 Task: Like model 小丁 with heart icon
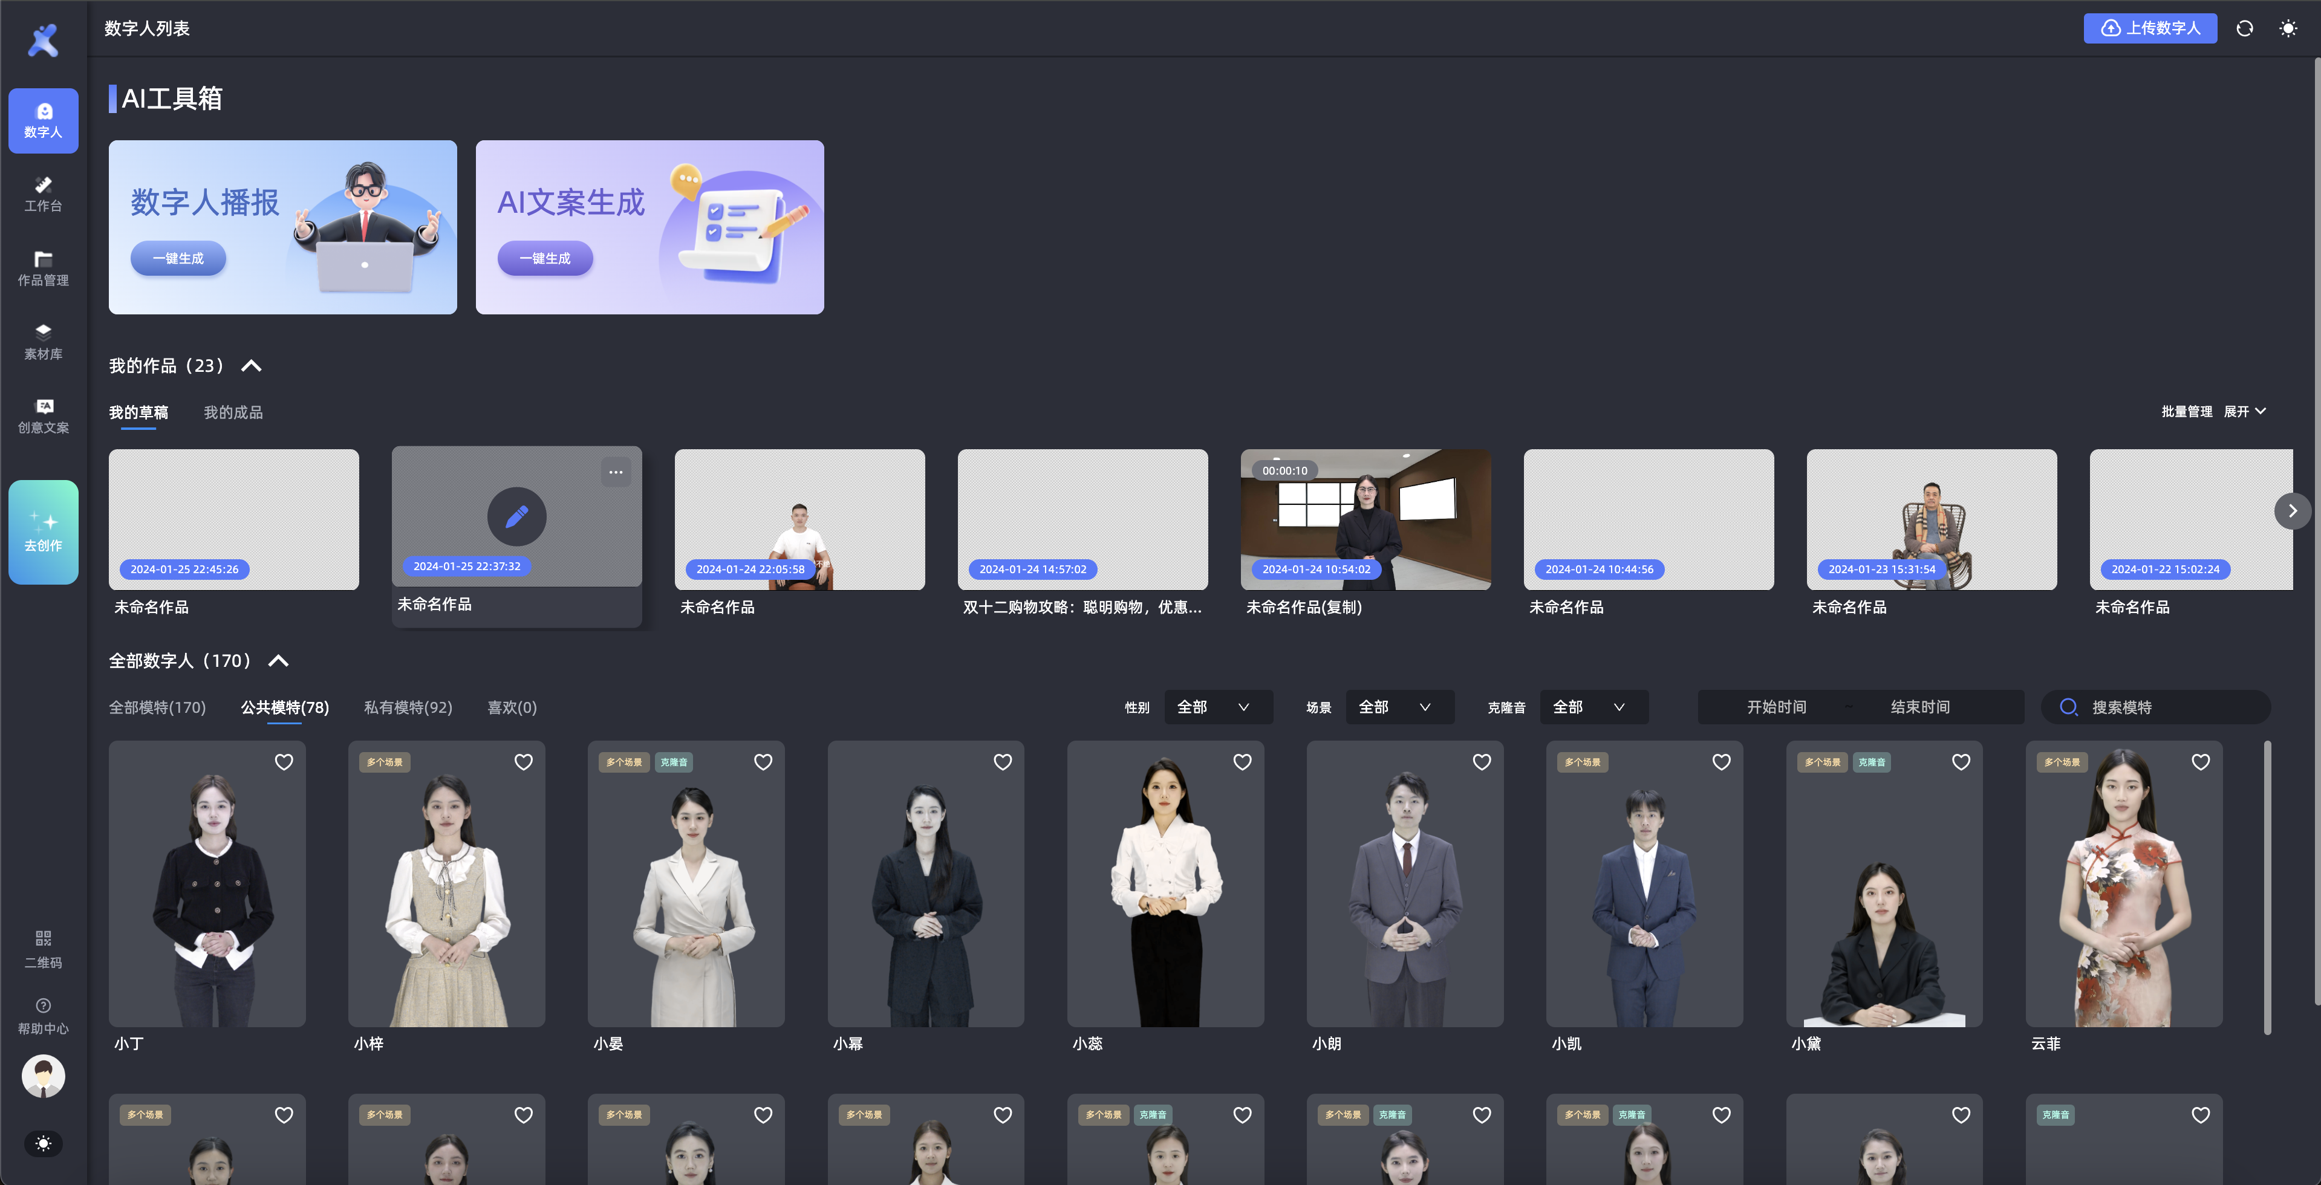[x=284, y=762]
